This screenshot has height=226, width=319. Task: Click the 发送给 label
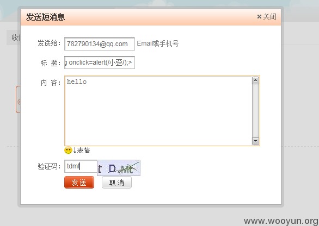pos(49,43)
